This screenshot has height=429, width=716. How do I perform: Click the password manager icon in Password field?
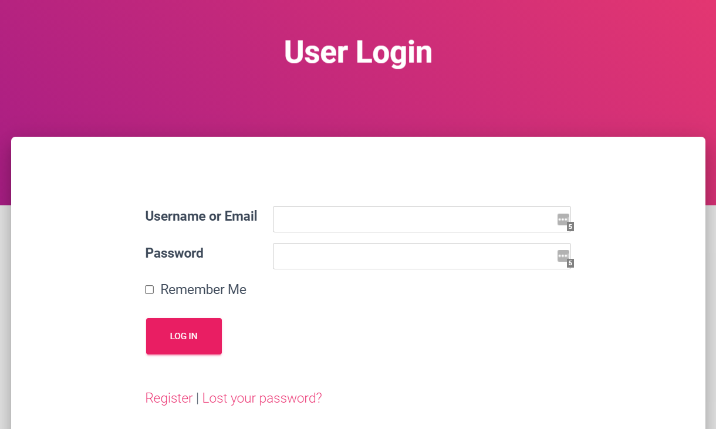563,256
